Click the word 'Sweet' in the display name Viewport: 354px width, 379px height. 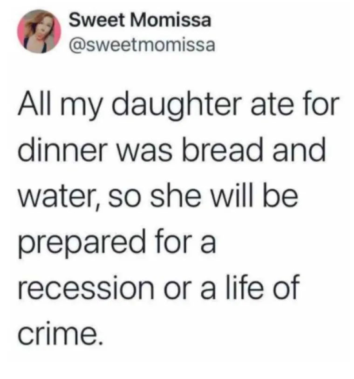click(x=97, y=21)
